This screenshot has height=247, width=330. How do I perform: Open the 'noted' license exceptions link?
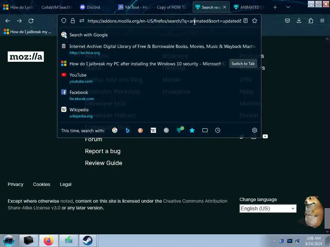[66, 201]
